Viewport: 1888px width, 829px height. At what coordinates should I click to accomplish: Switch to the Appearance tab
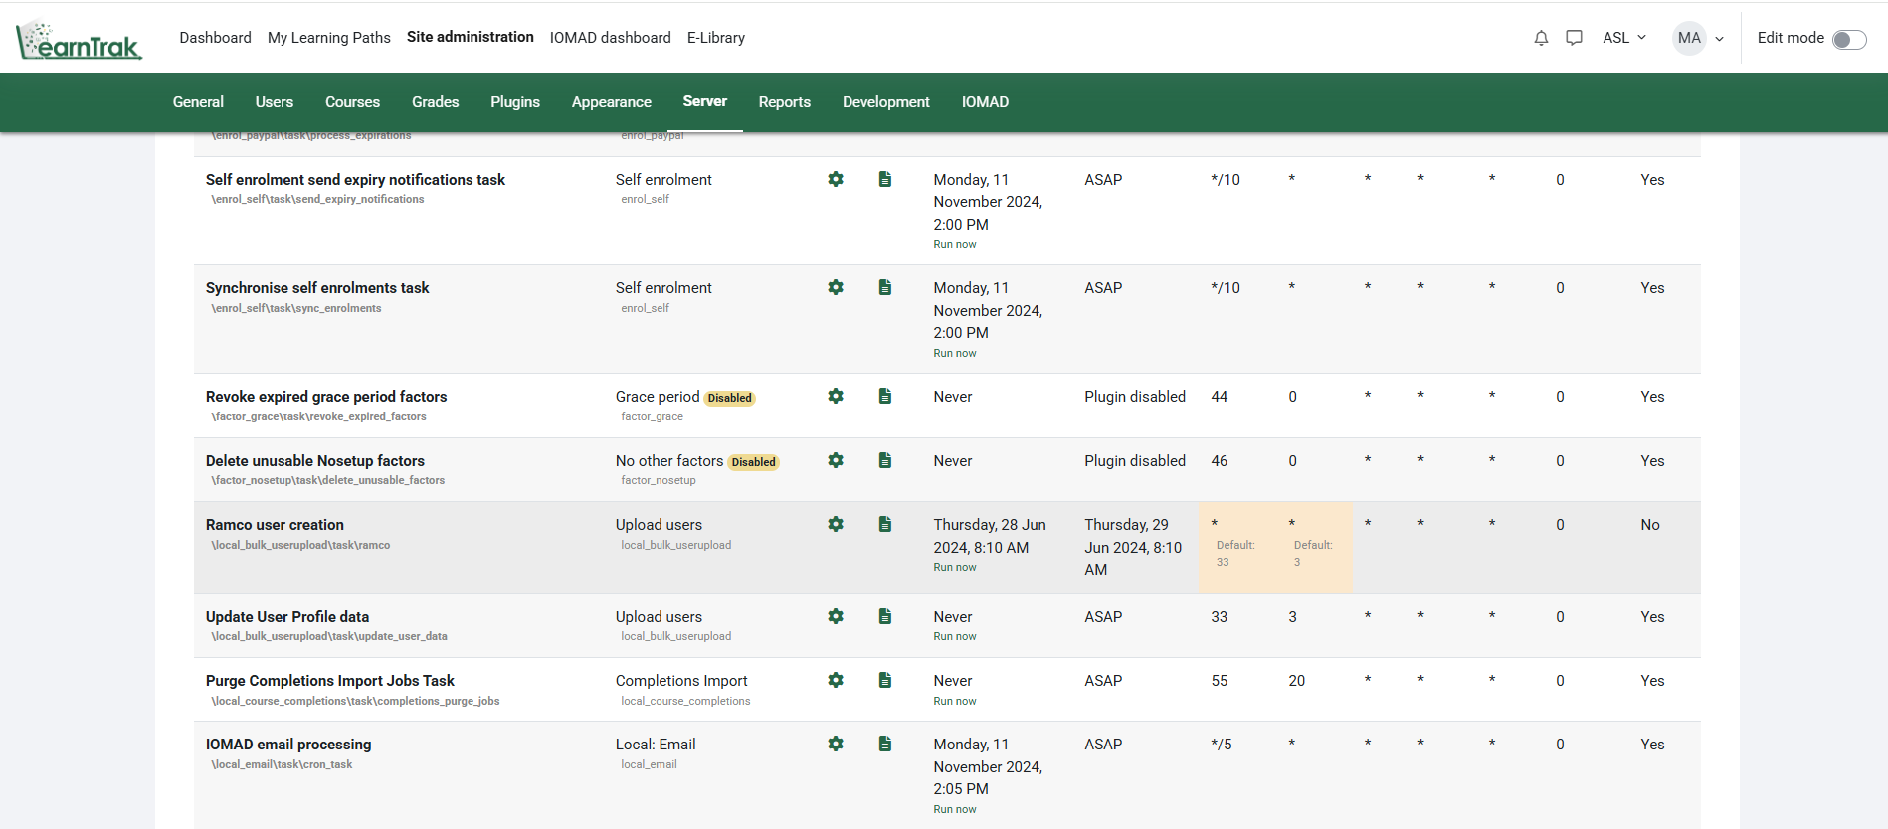point(612,102)
